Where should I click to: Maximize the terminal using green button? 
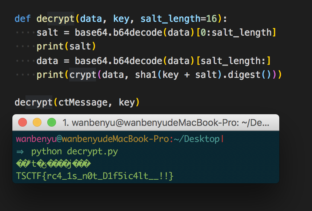[52, 122]
